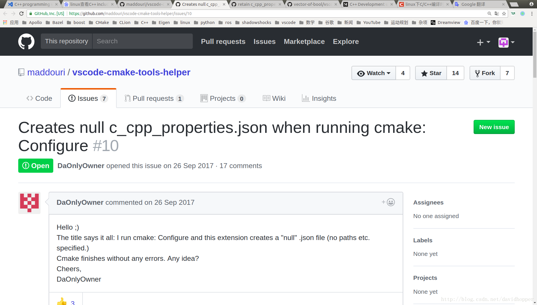Click the repository book icon beside maddouri

pyautogui.click(x=21, y=72)
